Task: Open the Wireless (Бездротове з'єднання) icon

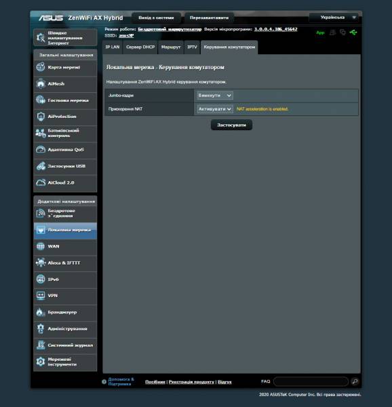Action: click(x=41, y=213)
